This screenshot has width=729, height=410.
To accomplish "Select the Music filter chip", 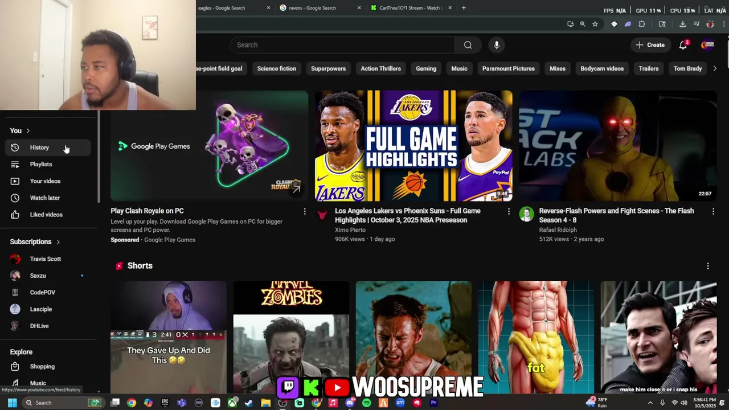I will tap(459, 68).
